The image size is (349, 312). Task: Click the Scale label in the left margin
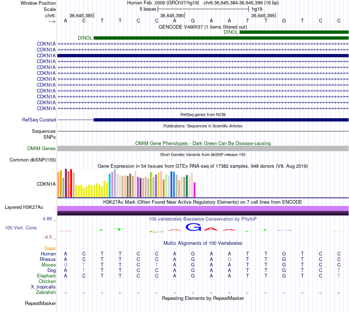coord(50,9)
